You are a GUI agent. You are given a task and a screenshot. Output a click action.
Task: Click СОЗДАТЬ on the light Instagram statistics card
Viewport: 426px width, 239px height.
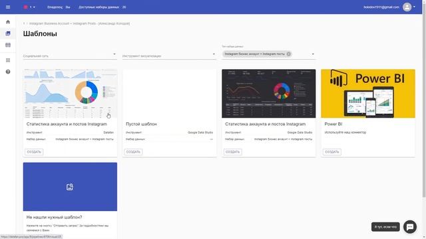(34, 152)
